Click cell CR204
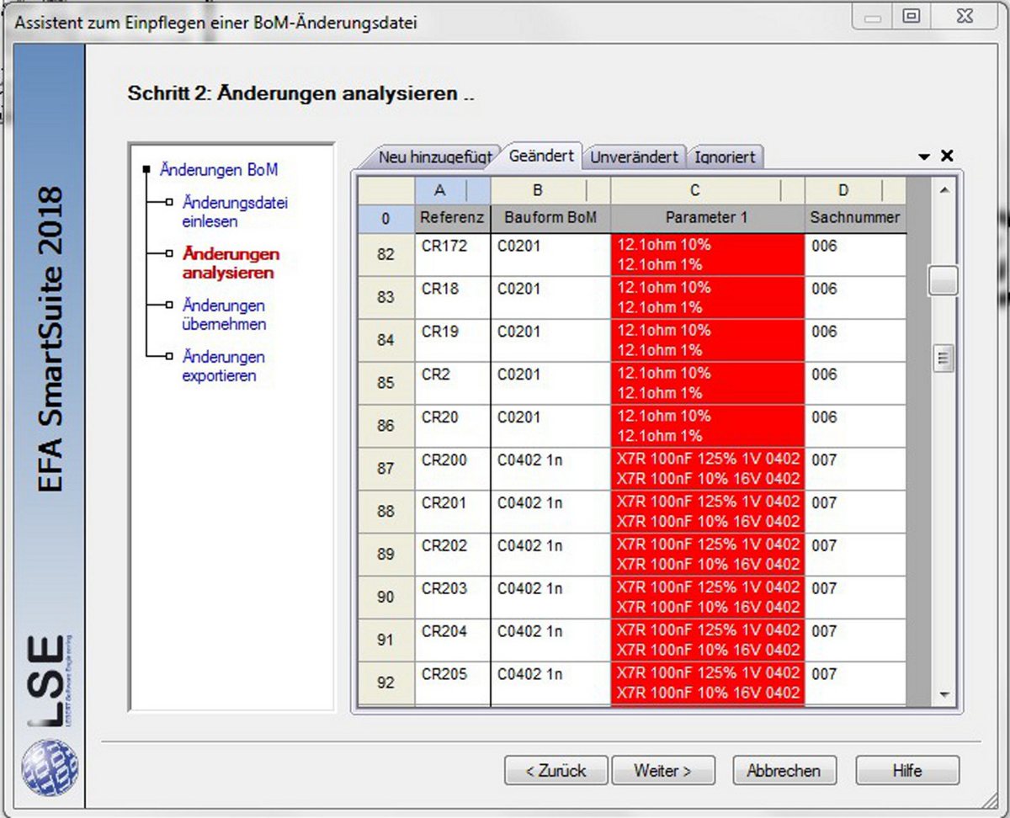 coord(453,640)
